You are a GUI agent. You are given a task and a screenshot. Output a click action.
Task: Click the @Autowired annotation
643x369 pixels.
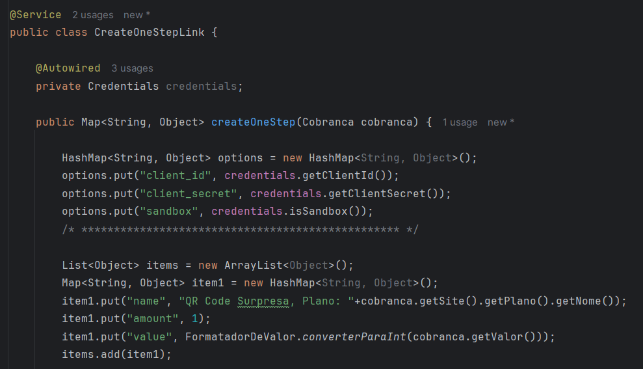click(68, 68)
